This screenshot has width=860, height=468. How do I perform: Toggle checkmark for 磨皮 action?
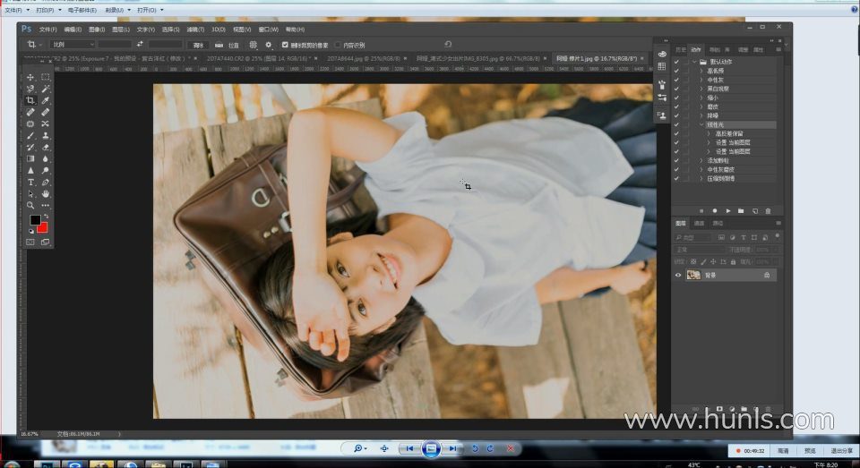pos(676,106)
